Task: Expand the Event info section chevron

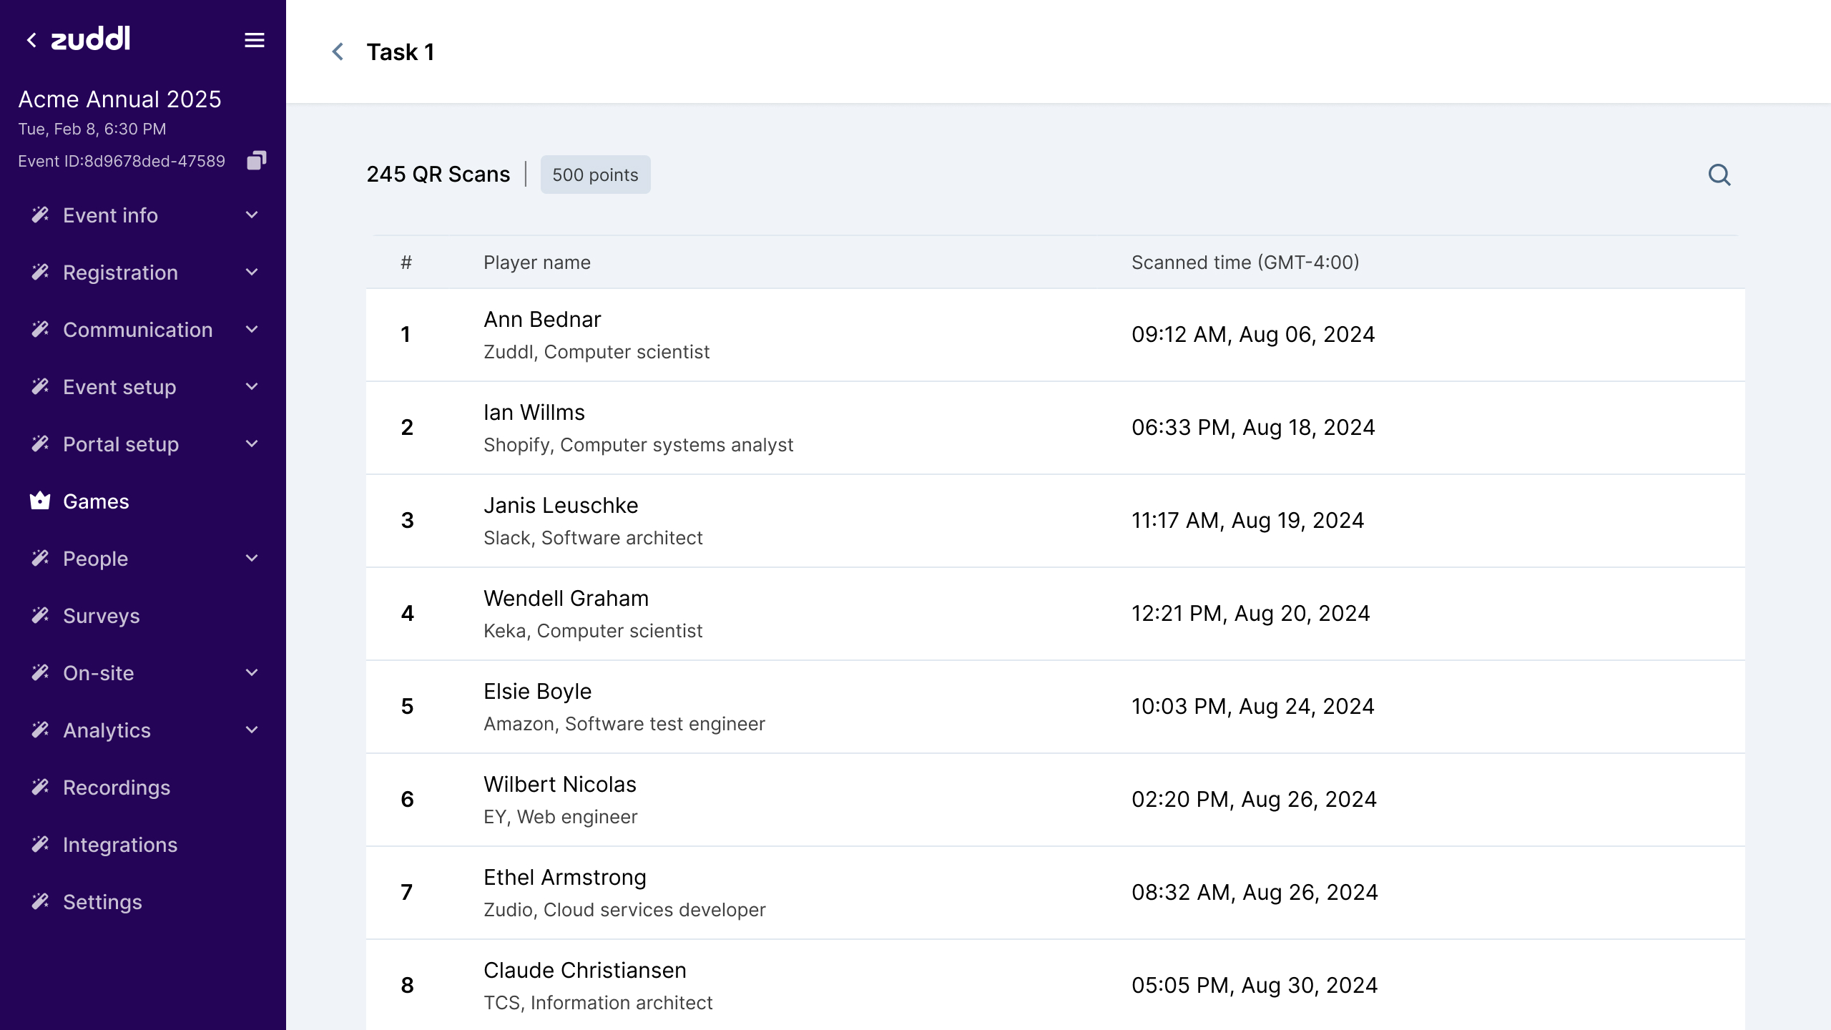Action: [x=252, y=215]
